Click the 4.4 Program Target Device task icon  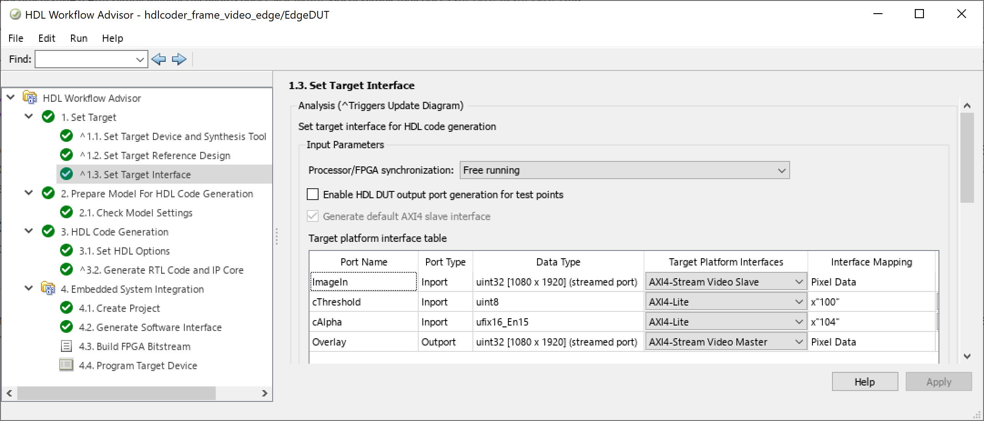66,365
